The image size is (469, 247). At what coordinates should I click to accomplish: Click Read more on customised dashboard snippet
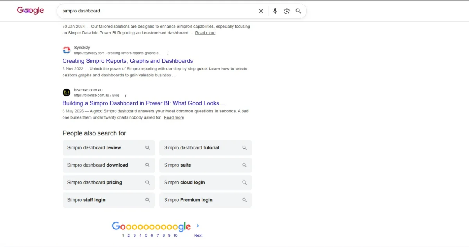(205, 33)
